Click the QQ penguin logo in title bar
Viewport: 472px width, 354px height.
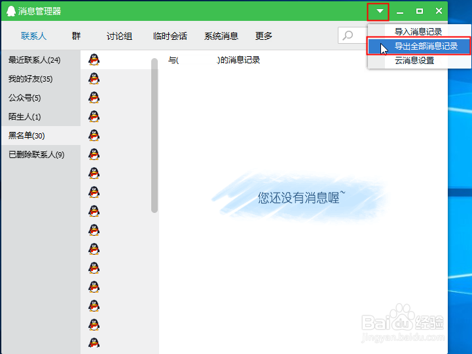[x=11, y=11]
